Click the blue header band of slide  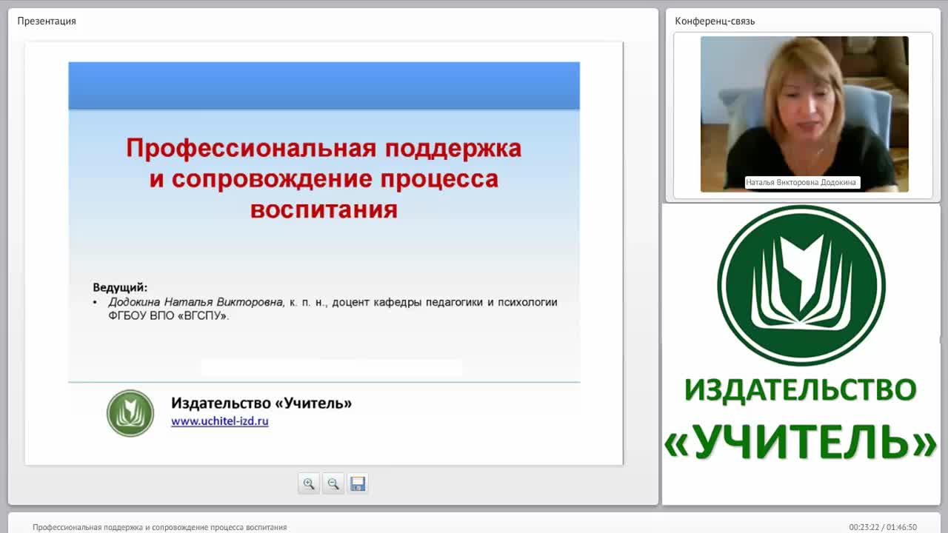click(x=324, y=86)
